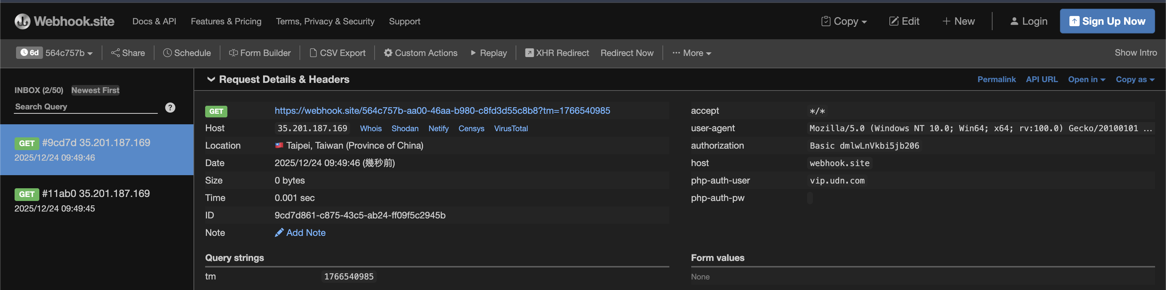The image size is (1166, 290).
Task: Open VirusTotal lookup for the host
Action: (x=510, y=129)
